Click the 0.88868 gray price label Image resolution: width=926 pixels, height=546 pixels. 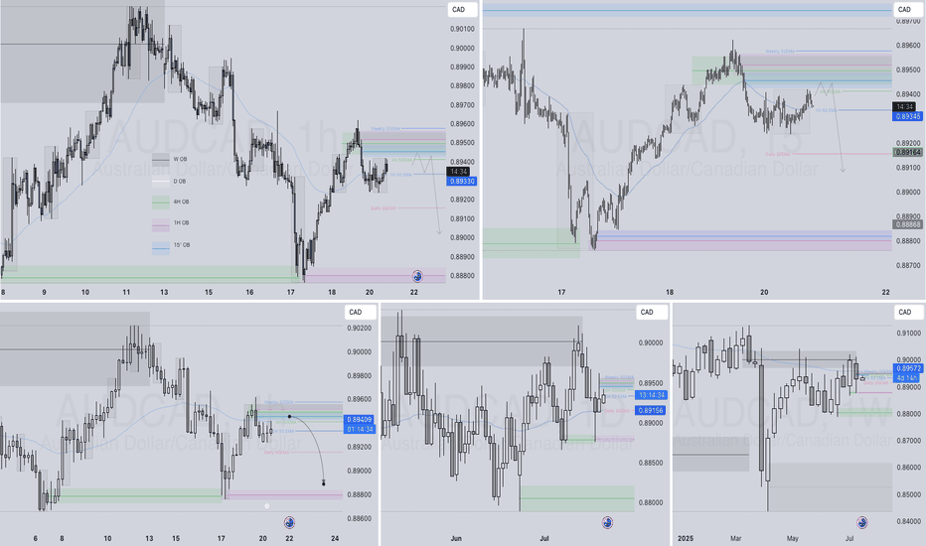(x=908, y=225)
